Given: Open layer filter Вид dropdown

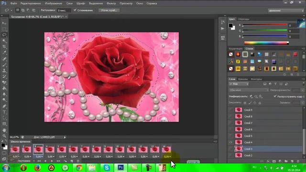Looking at the screenshot, I should pyautogui.click(x=239, y=84).
